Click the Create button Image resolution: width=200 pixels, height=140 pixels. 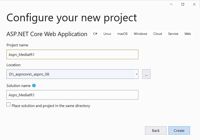179,130
